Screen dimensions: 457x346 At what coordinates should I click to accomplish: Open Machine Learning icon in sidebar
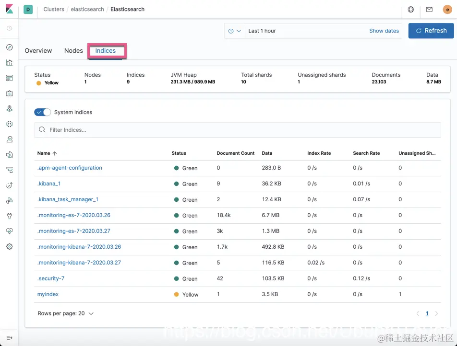coord(9,124)
